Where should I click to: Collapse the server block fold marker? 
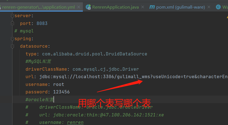(12, 16)
